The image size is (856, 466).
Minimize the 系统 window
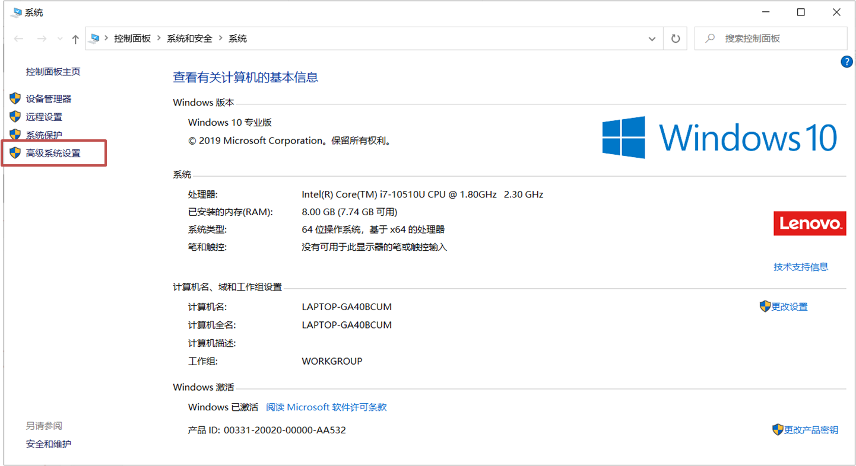(x=765, y=12)
